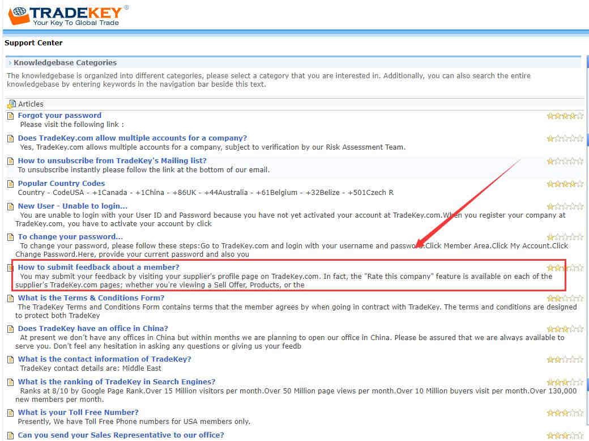The width and height of the screenshot is (589, 441).
Task: Click document icon beside office in China article
Action: point(11,329)
